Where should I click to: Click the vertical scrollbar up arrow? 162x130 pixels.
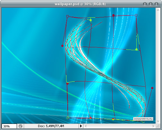(x=158, y=10)
